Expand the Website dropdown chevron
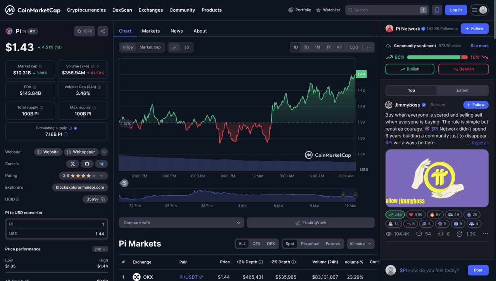This screenshot has height=281, width=496. 104,152
